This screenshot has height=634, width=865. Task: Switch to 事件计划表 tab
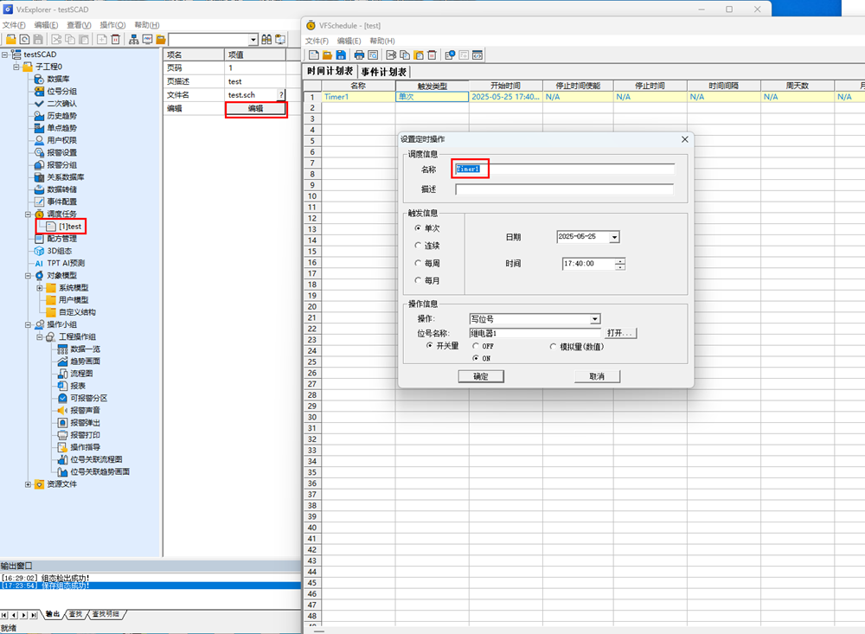(384, 72)
